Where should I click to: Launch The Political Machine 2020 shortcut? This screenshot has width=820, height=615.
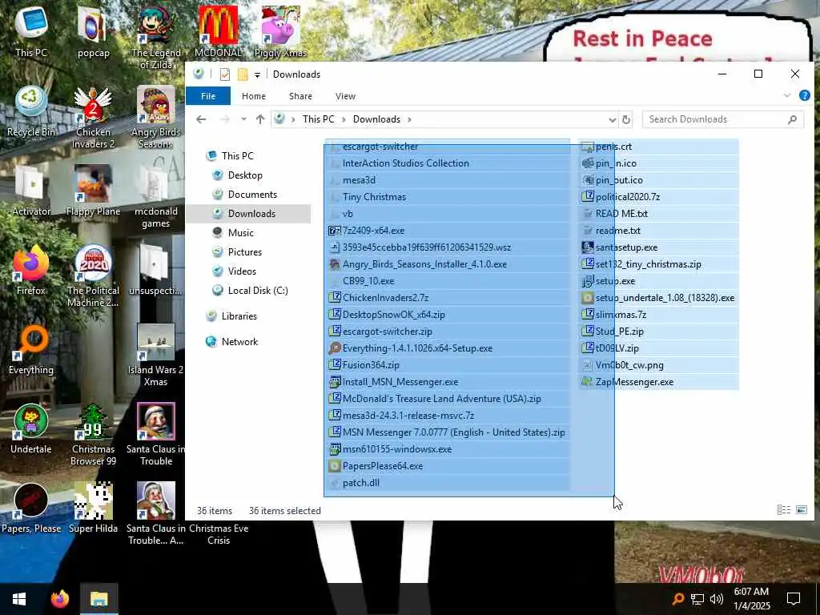click(93, 276)
